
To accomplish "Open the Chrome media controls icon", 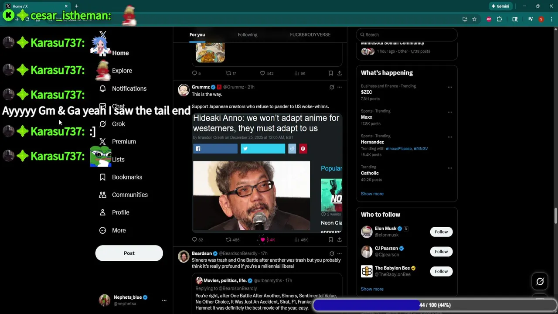I will pos(531,19).
